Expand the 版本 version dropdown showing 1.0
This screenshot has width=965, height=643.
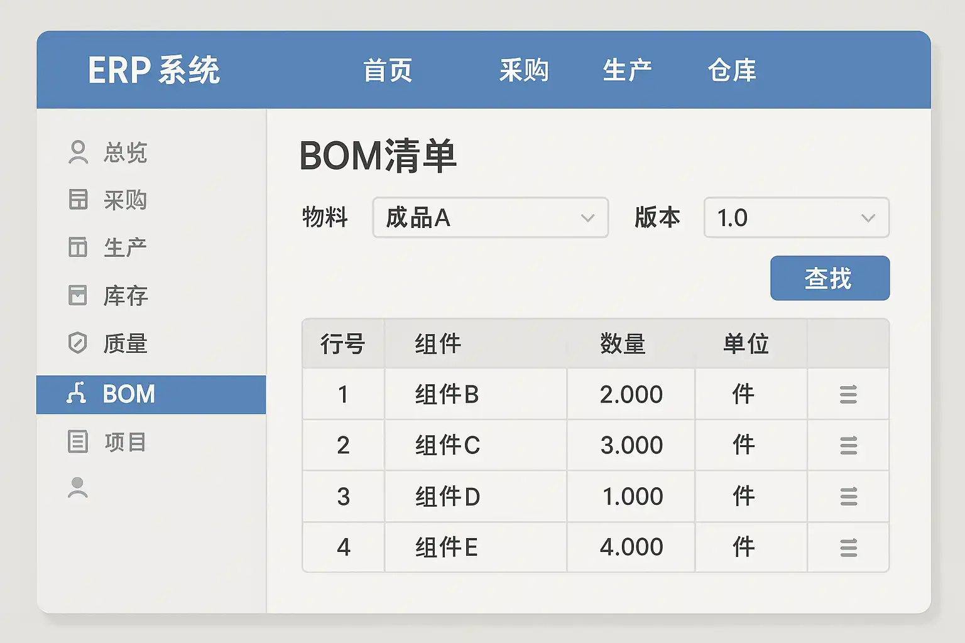(796, 217)
